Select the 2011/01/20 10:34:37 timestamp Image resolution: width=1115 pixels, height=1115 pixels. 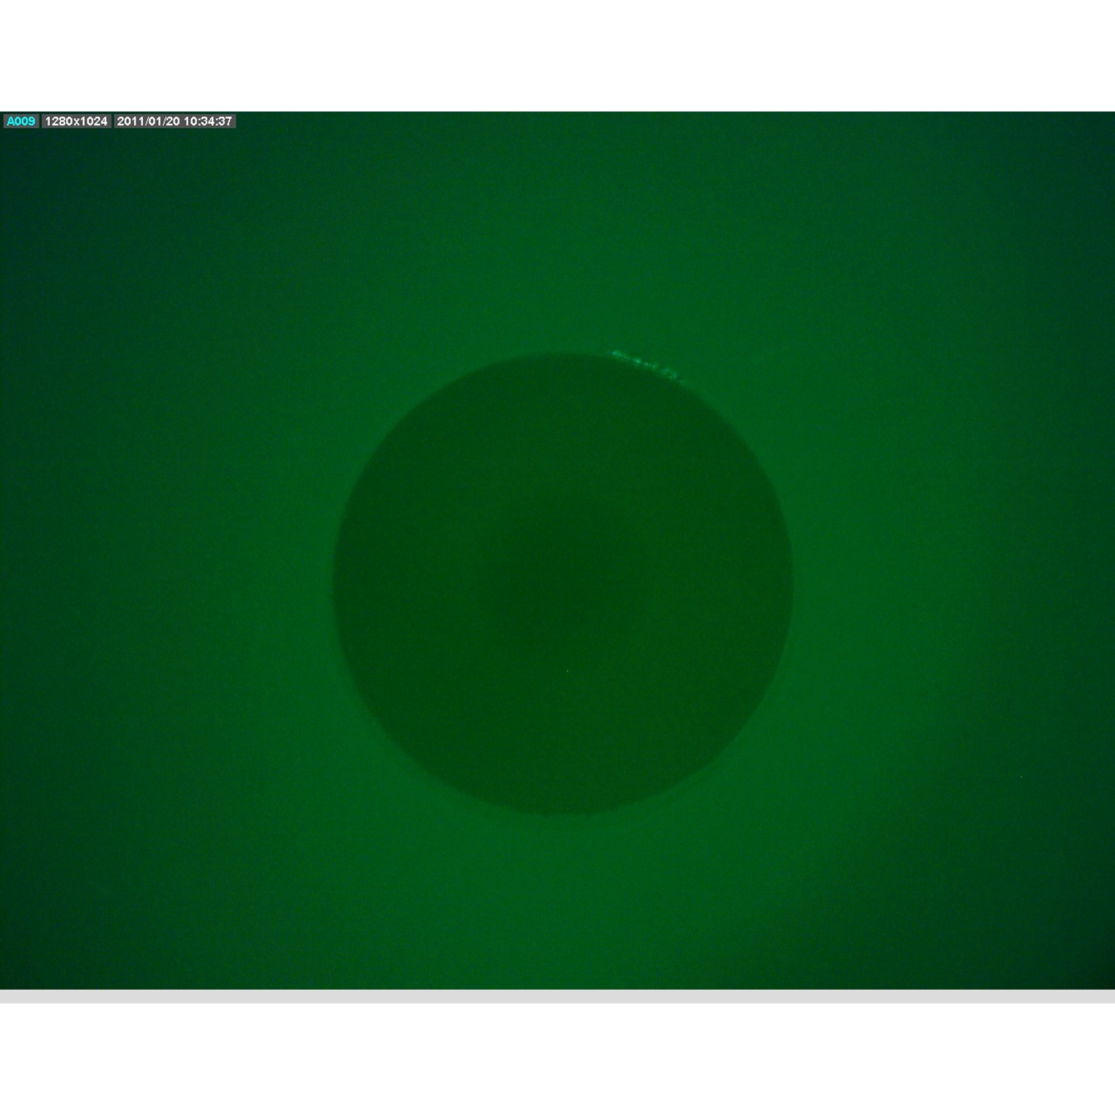(174, 121)
